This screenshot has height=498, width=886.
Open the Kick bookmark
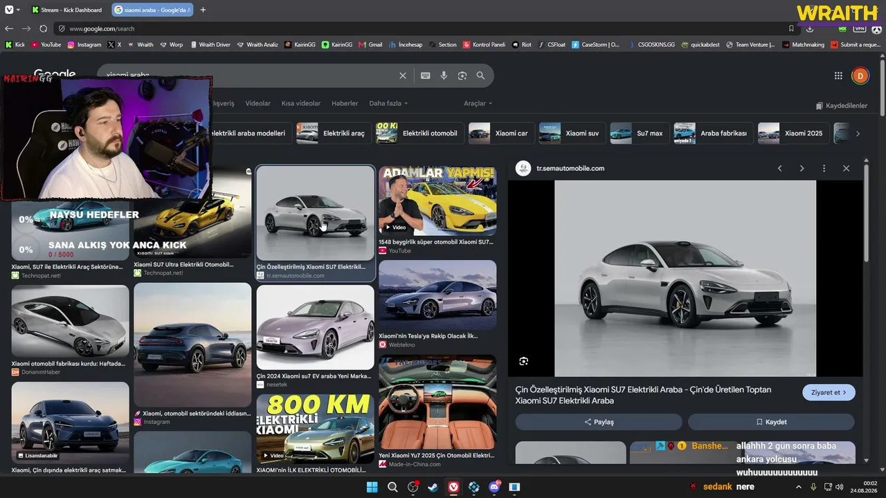pyautogui.click(x=15, y=44)
